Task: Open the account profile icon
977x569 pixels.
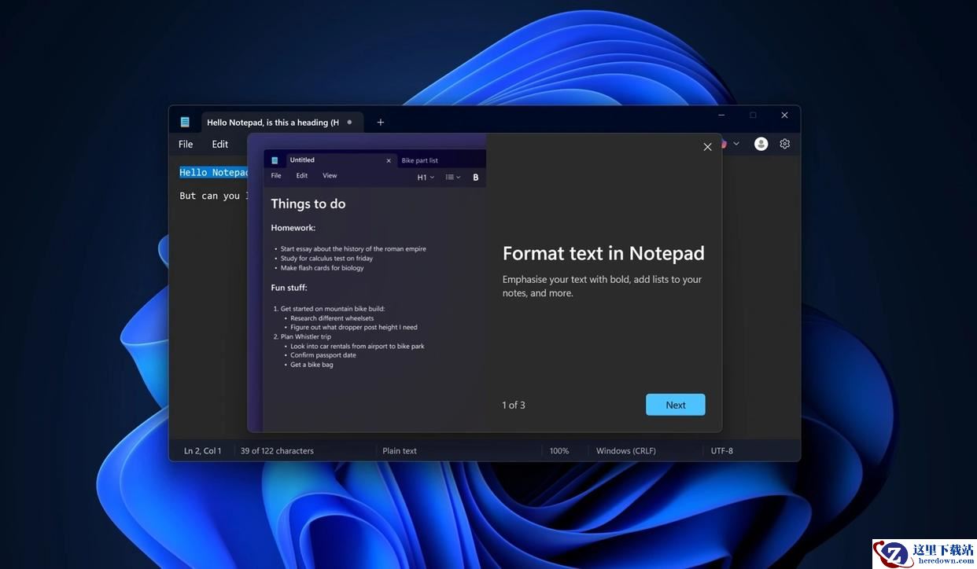Action: 761,144
